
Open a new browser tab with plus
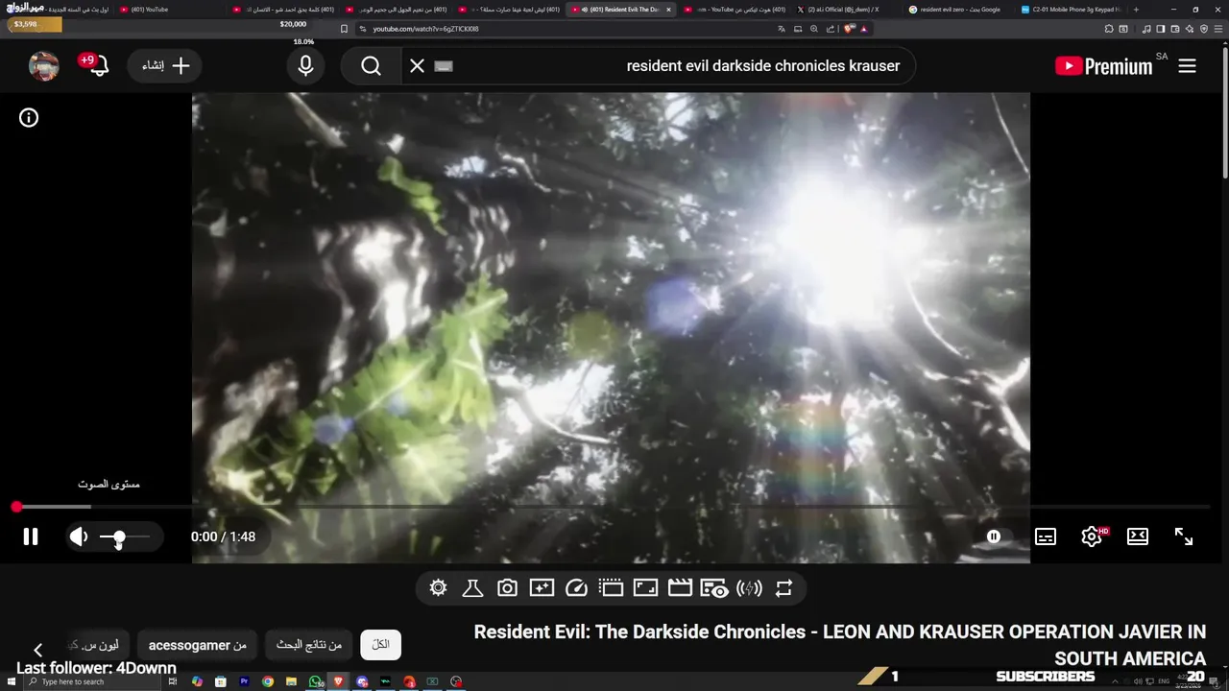point(1137,10)
